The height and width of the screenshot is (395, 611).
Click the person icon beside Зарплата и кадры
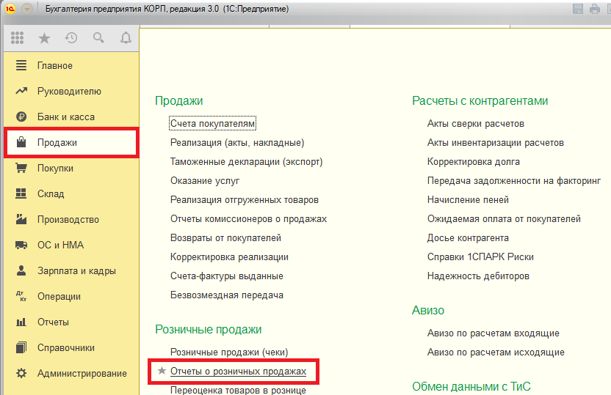[21, 270]
